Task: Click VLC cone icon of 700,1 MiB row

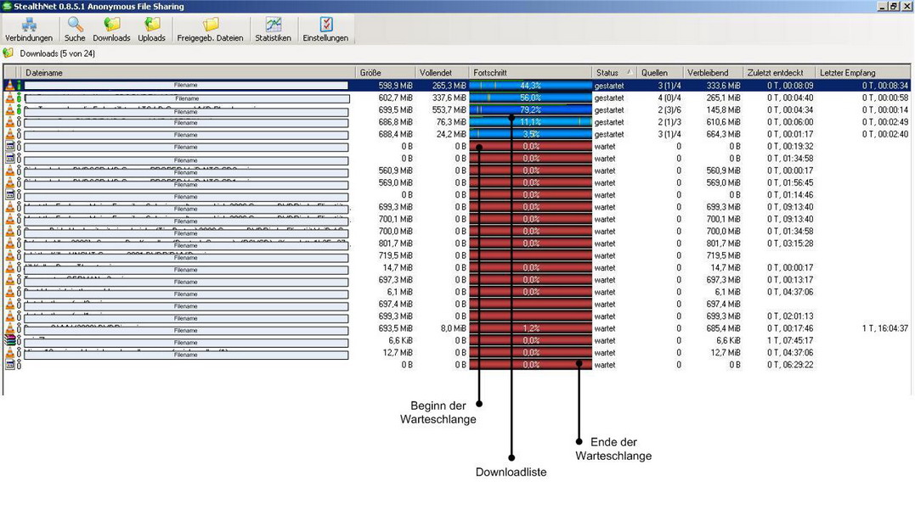Action: click(10, 219)
